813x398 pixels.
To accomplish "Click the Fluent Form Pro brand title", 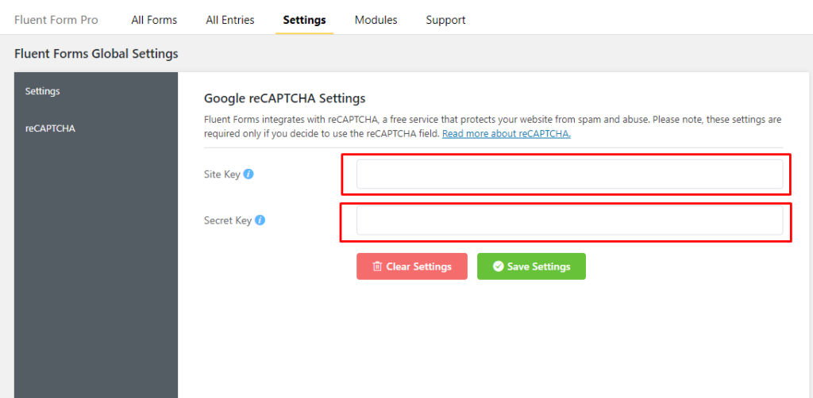I will (56, 20).
